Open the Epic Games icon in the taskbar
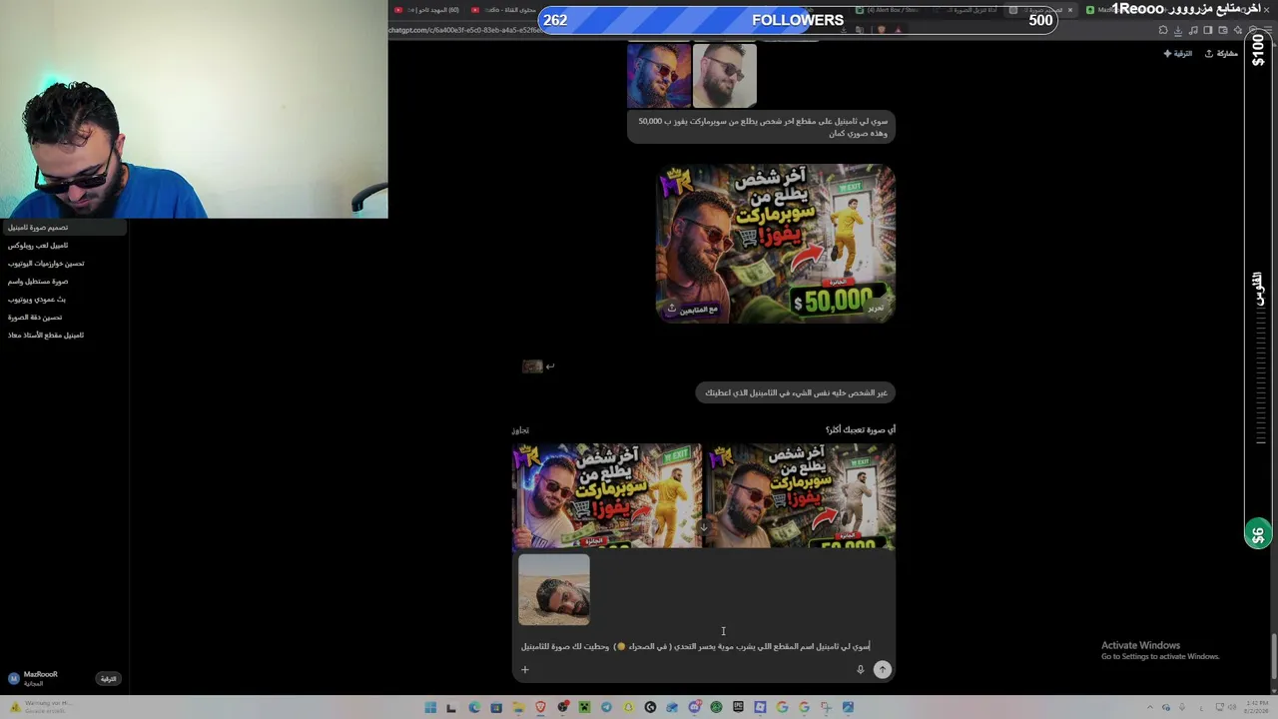This screenshot has width=1278, height=719. click(738, 707)
